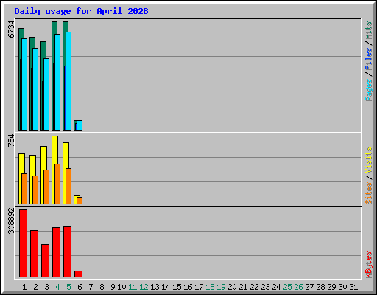Click day 3's cyan pages bar
Image resolution: width=377 pixels, height=295 pixels.
pyautogui.click(x=46, y=94)
